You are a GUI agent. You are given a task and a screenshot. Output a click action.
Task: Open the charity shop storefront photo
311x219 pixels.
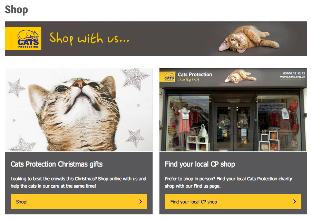233,110
